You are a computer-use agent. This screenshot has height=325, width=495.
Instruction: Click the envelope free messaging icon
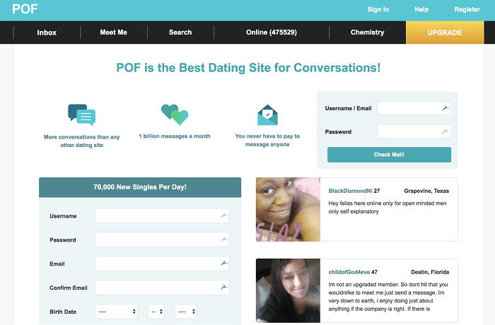pyautogui.click(x=267, y=115)
